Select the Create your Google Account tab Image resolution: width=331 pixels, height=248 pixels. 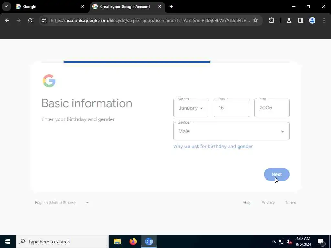click(127, 7)
